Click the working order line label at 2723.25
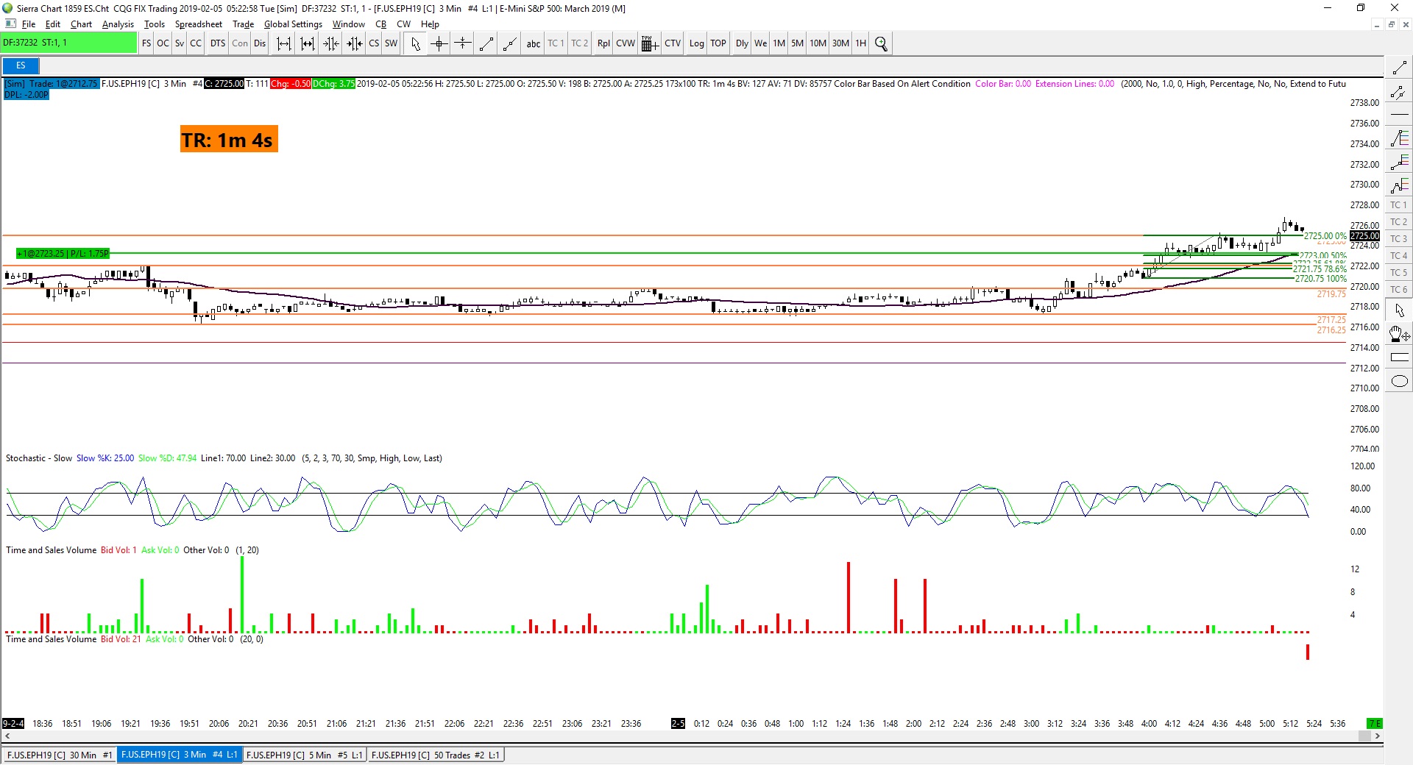This screenshot has width=1413, height=765. tap(63, 254)
